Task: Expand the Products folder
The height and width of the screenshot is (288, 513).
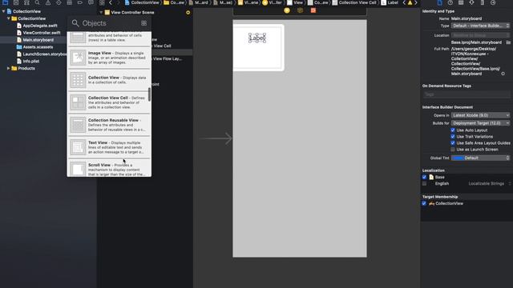Action: (9, 68)
